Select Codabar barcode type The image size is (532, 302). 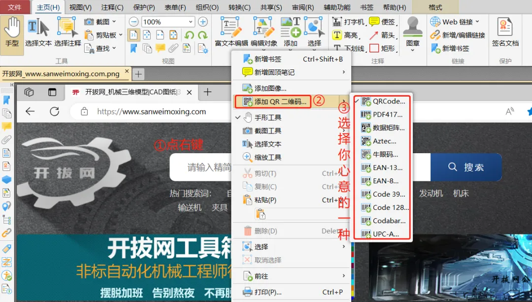click(x=382, y=221)
